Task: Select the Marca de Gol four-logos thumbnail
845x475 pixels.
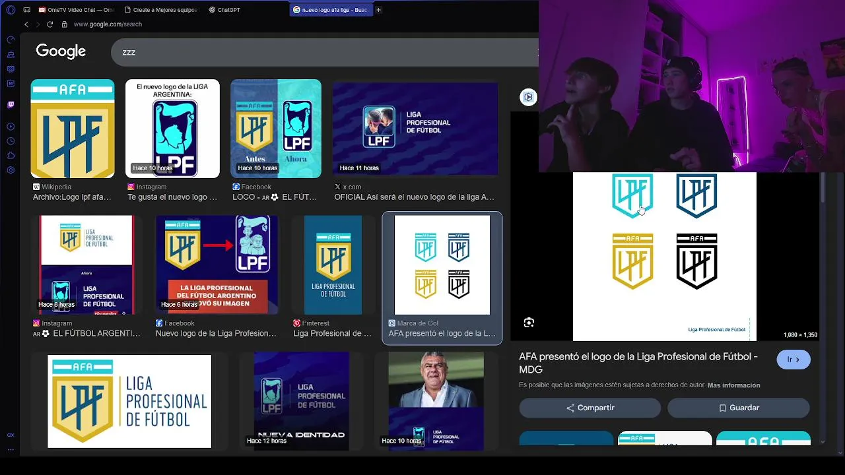Action: (x=442, y=265)
